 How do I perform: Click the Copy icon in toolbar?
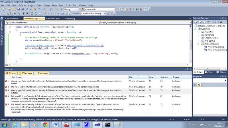(x=31, y=9)
